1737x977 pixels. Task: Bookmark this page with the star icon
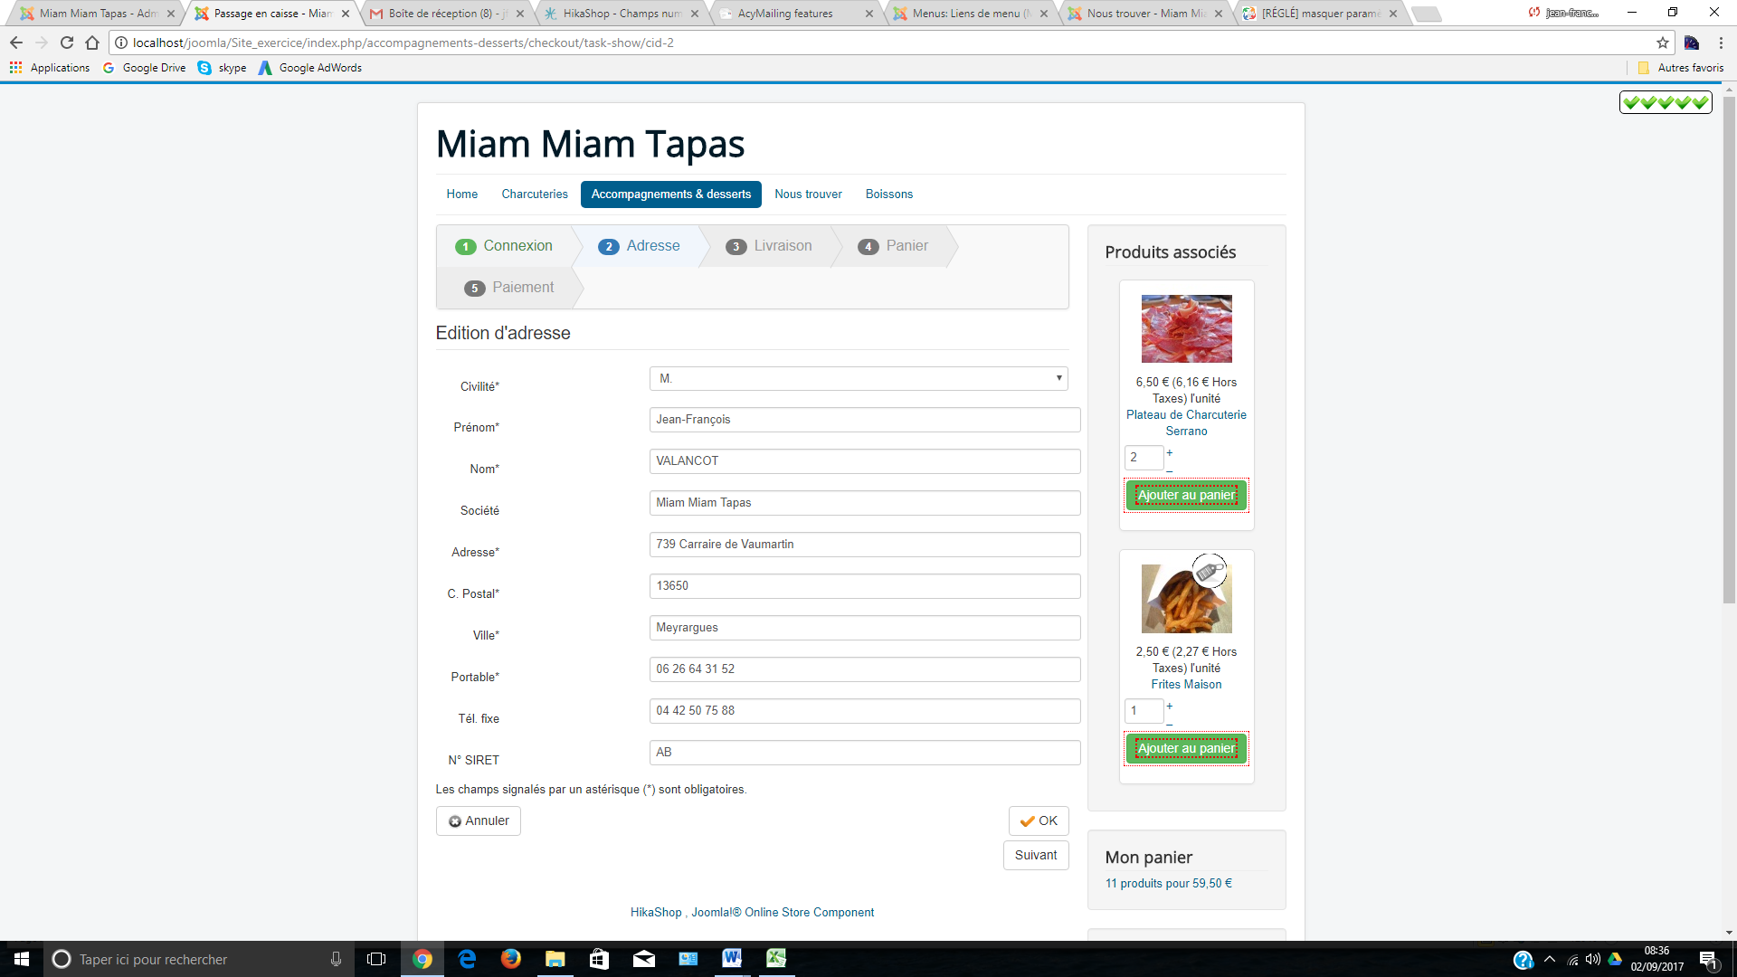click(1662, 43)
